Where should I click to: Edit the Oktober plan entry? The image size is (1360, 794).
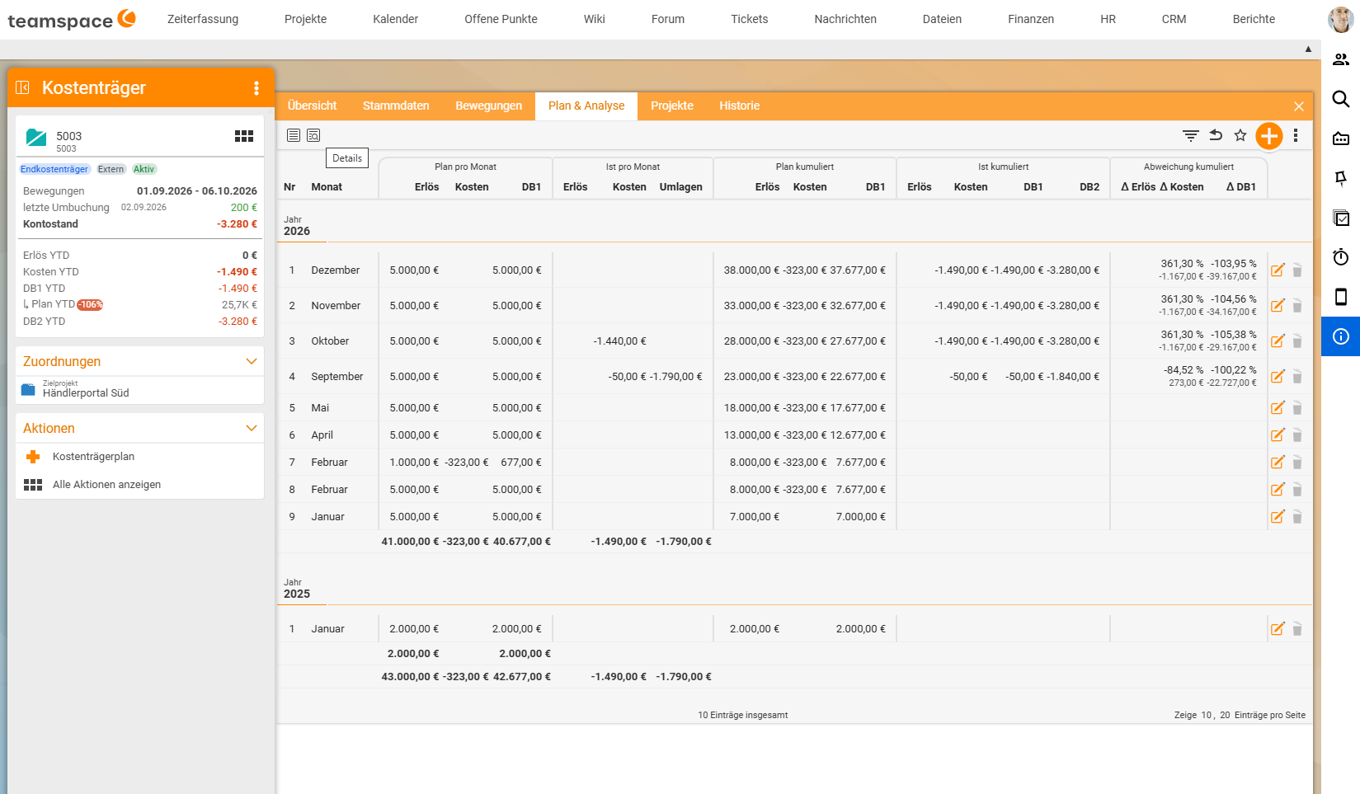coord(1278,341)
